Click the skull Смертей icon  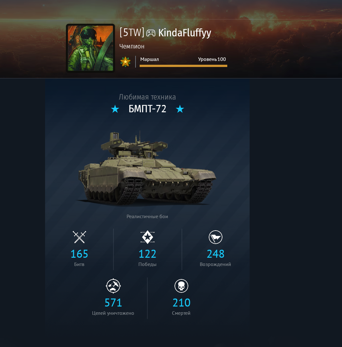(182, 286)
